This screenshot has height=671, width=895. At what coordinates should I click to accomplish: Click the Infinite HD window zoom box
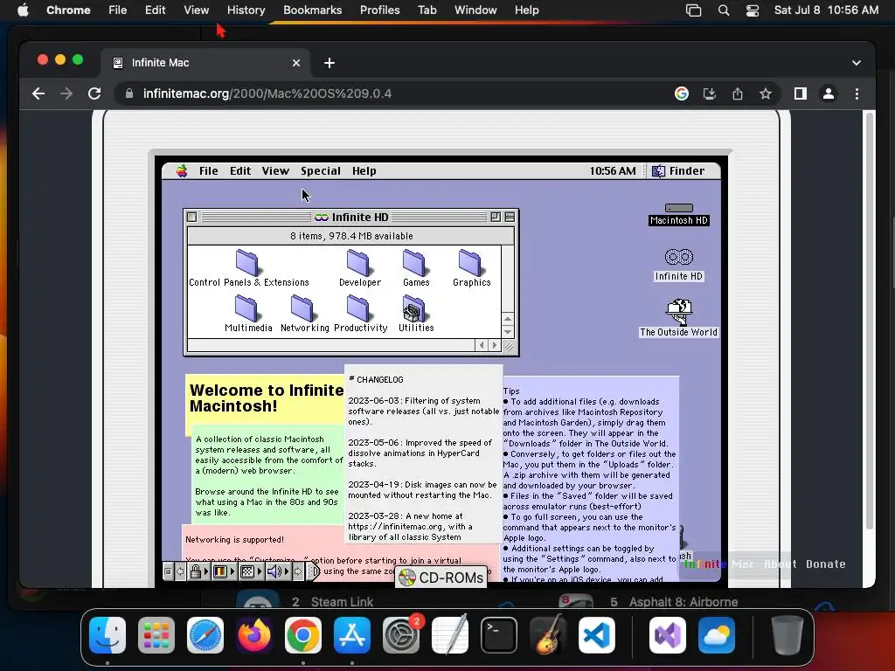click(x=496, y=217)
